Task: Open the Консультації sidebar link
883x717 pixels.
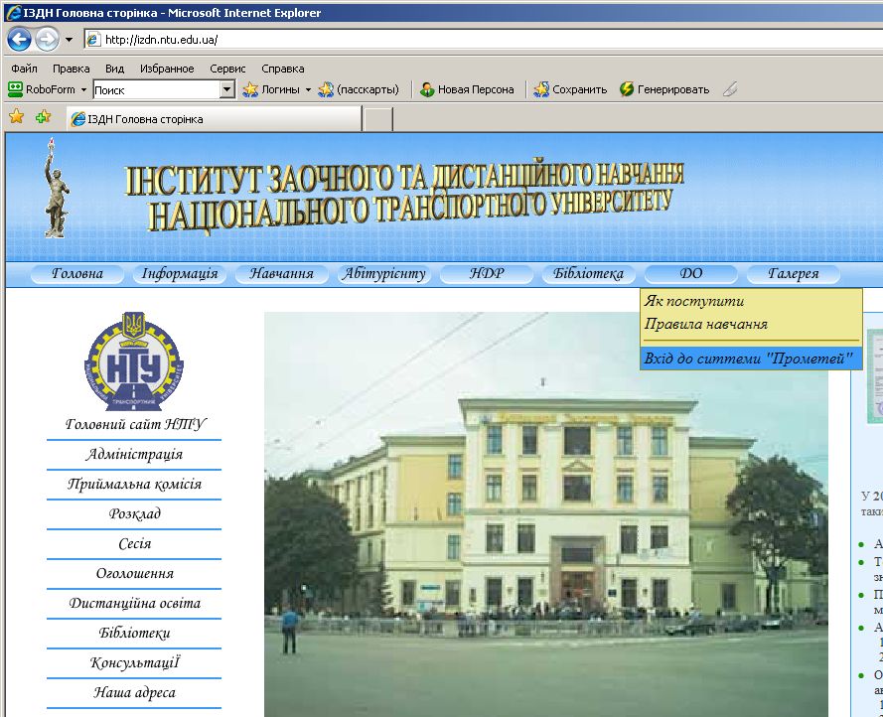Action: pyautogui.click(x=135, y=663)
